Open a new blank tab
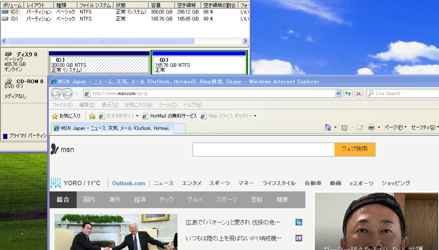The width and height of the screenshot is (439, 250). [180, 129]
